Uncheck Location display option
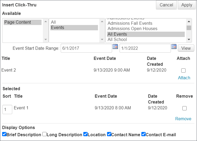 click(85, 134)
